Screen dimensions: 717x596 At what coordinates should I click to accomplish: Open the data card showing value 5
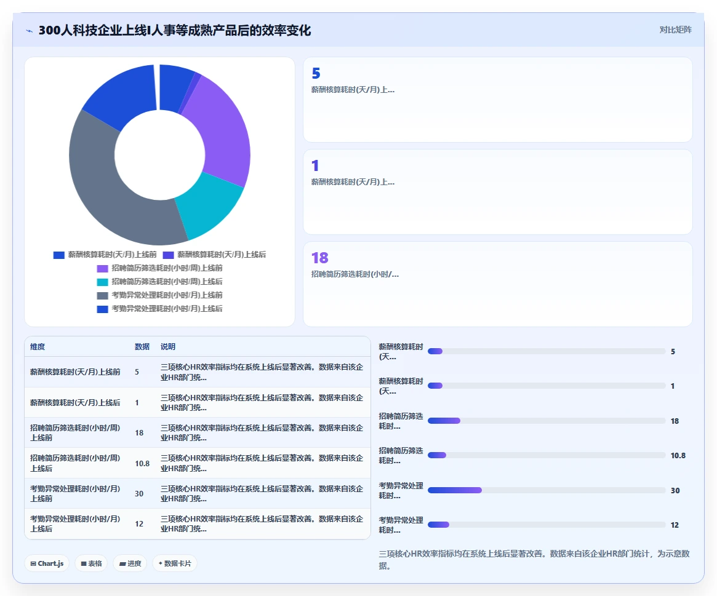click(x=497, y=100)
